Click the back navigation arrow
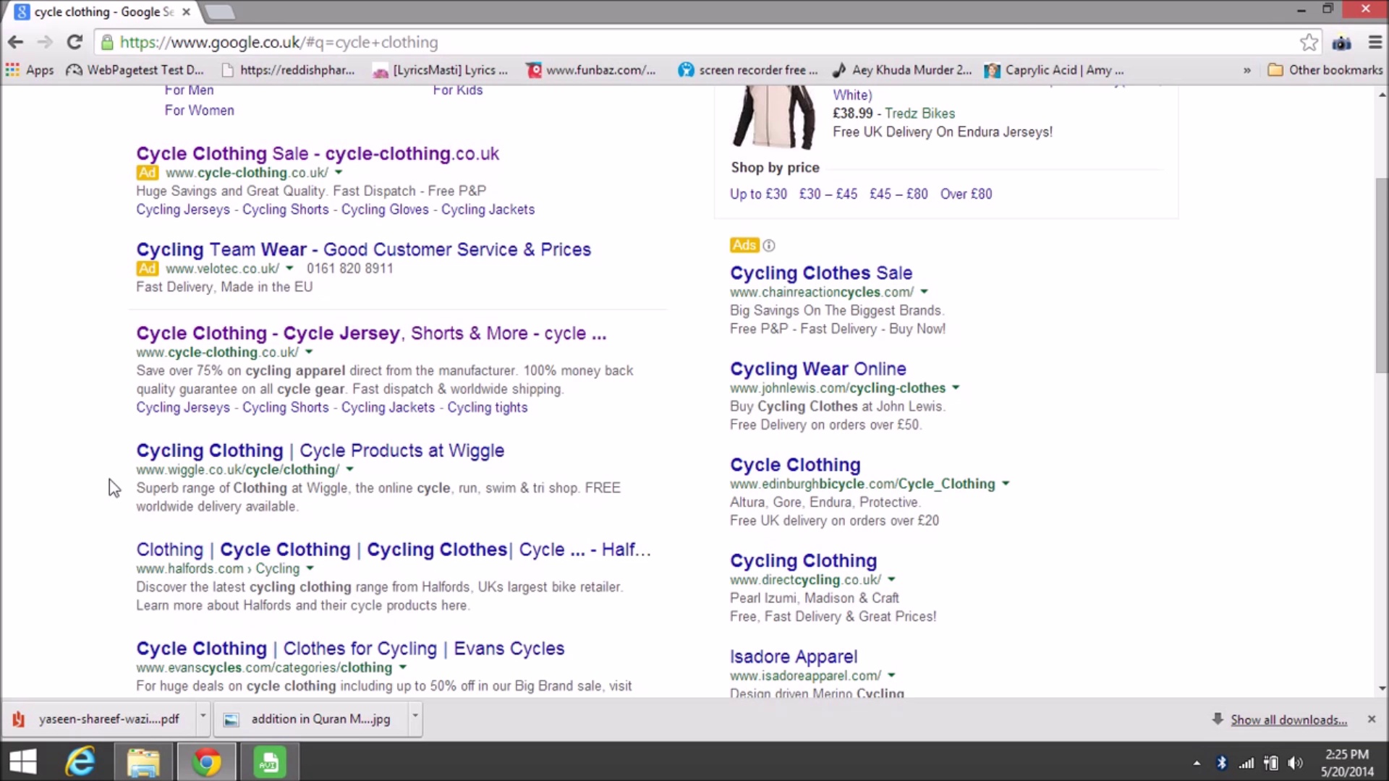Image resolution: width=1389 pixels, height=781 pixels. point(16,42)
